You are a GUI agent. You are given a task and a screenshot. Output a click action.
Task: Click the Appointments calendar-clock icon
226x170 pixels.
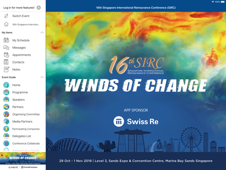(6, 55)
